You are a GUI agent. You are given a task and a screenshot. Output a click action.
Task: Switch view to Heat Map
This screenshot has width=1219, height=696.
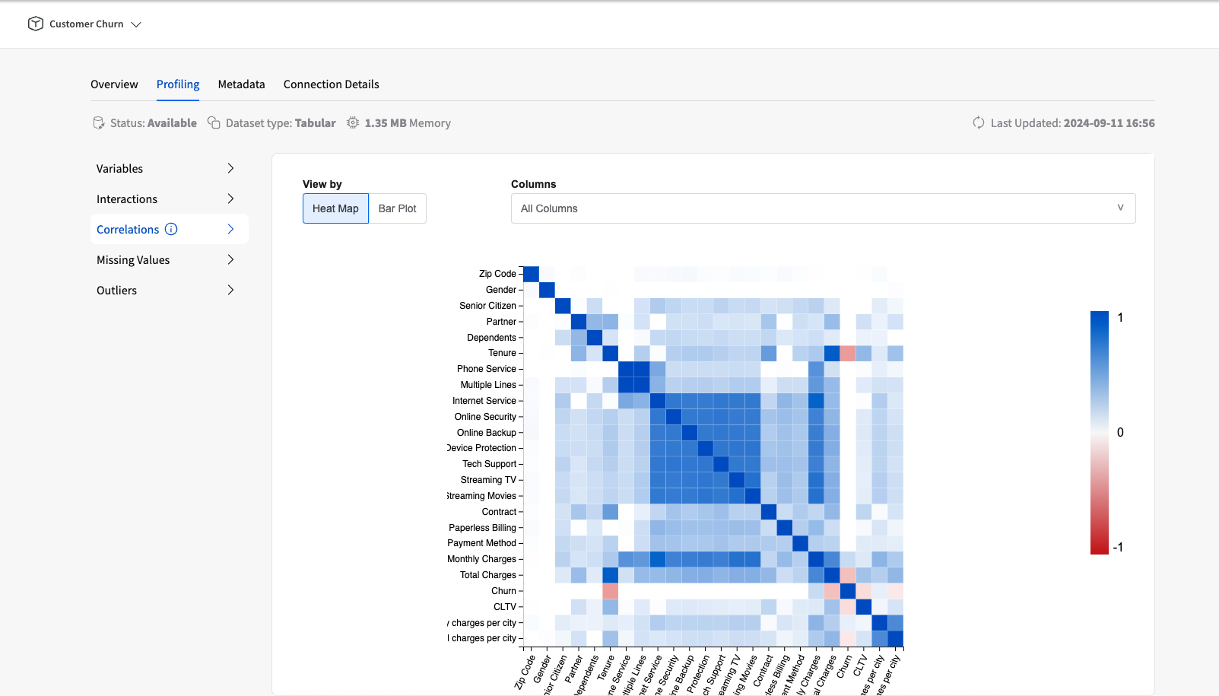coord(335,208)
